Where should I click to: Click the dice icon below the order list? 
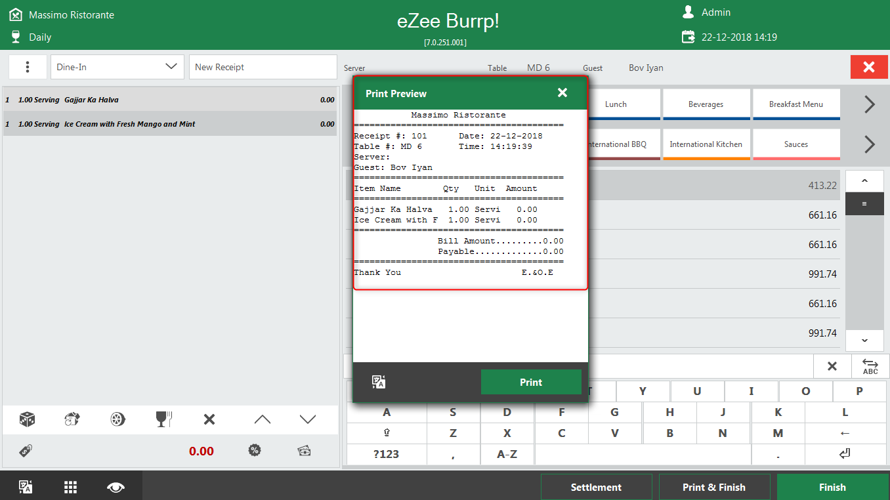click(27, 419)
